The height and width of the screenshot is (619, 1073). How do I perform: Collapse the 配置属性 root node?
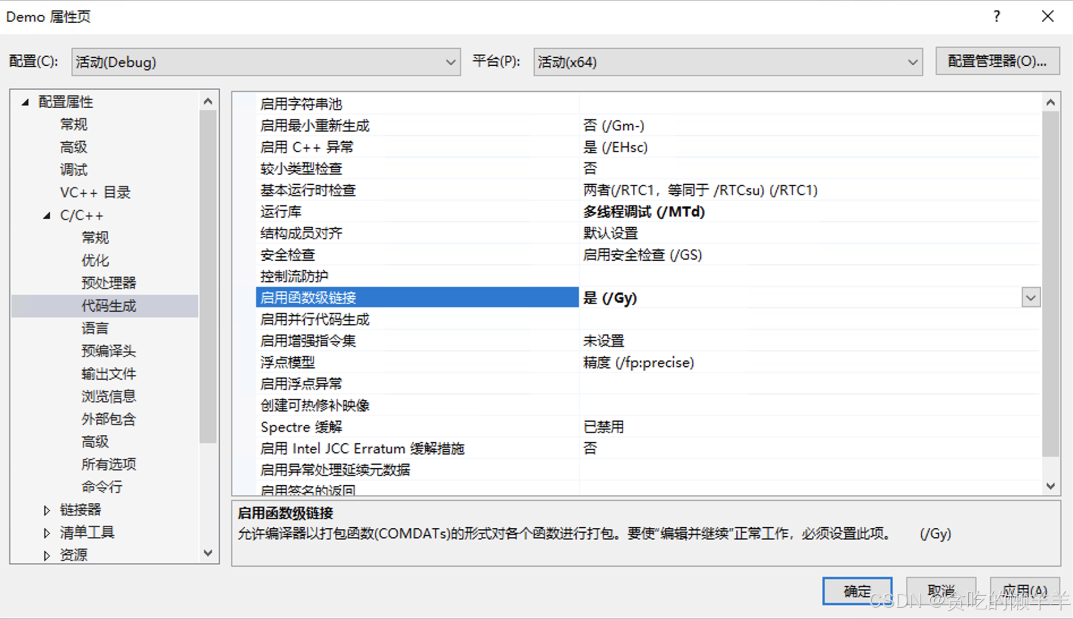point(24,101)
